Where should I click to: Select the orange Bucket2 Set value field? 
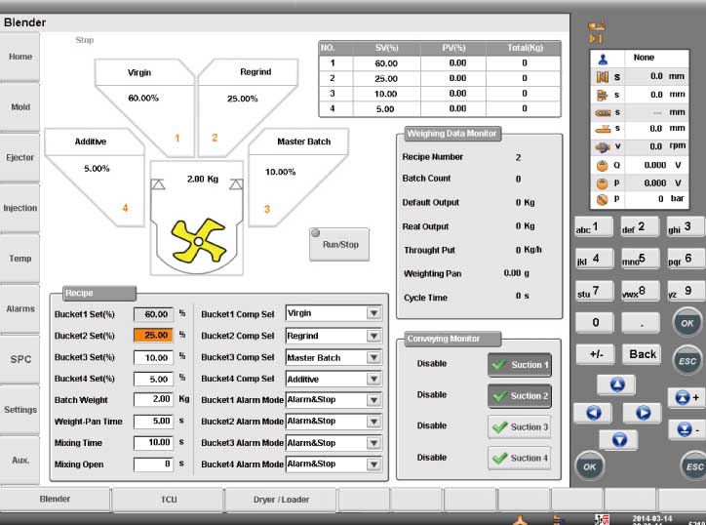[154, 336]
